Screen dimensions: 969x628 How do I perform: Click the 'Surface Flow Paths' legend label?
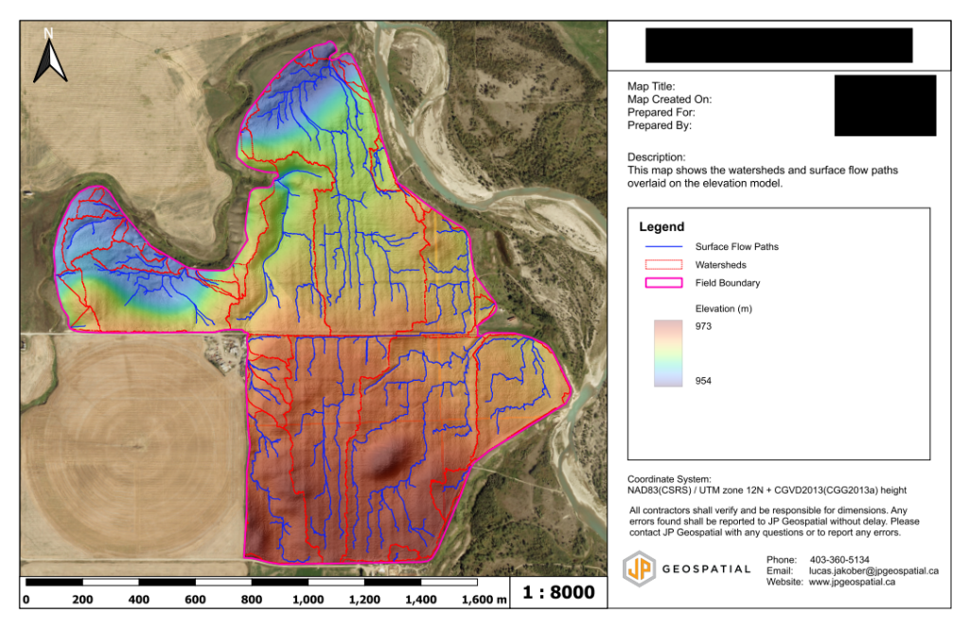736,247
